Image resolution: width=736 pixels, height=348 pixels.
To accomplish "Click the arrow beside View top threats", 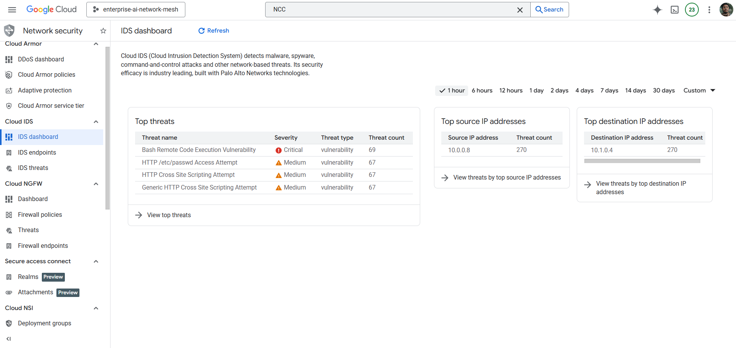I will point(139,215).
